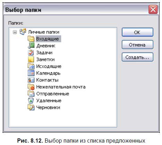Select the Черновики drafts pencil icon
162x145 pixels.
pos(31,107)
